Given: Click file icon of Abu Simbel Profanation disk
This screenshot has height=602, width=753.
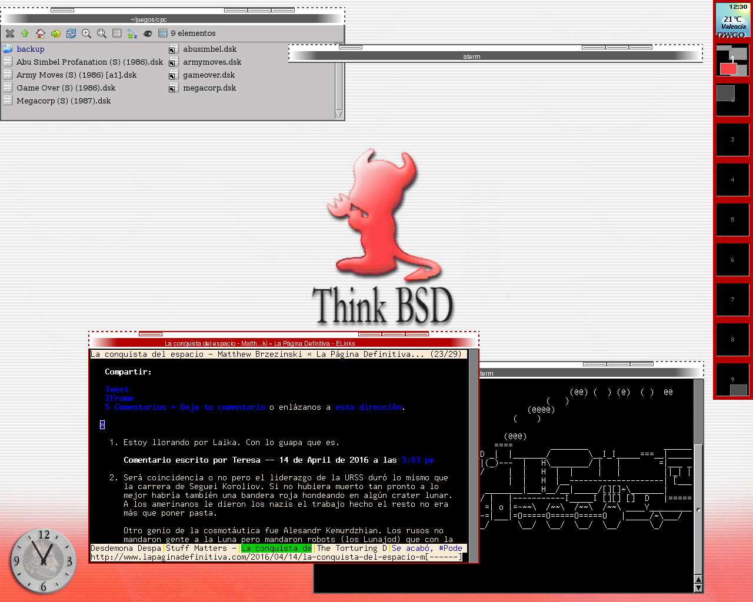Looking at the screenshot, I should click(8, 62).
